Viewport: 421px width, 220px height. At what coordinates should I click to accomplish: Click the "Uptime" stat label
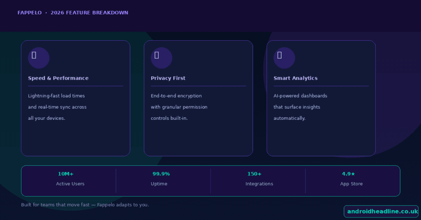(159, 184)
